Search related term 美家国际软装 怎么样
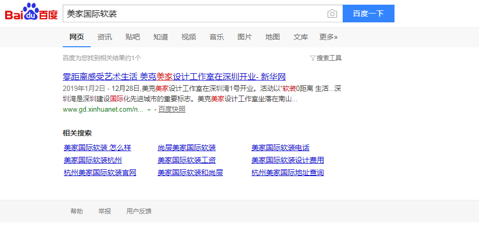479x242 pixels. (97, 148)
